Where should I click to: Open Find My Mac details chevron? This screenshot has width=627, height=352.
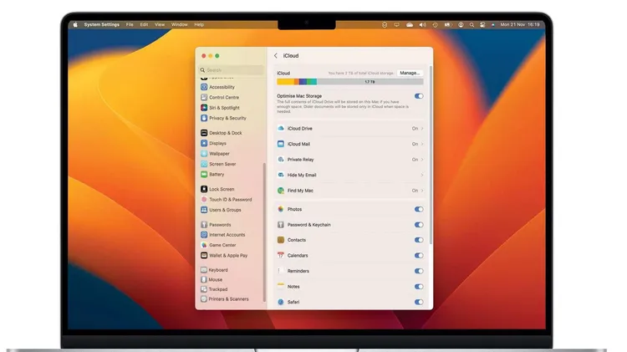[422, 191]
